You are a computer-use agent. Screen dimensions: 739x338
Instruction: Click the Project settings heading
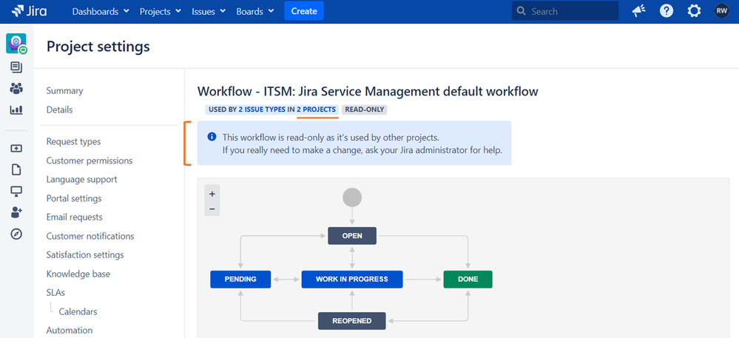pos(98,47)
